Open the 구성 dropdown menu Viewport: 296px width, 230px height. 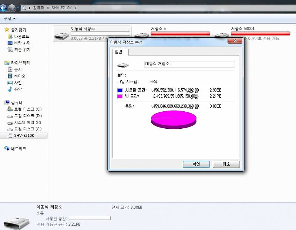(x=10, y=18)
